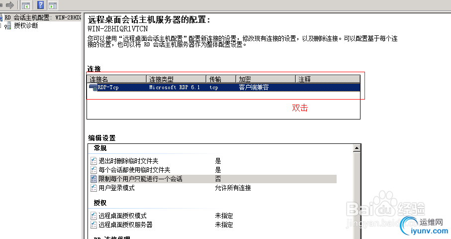Select the RDP-Tcp connection name
451x239 pixels.
coord(108,87)
